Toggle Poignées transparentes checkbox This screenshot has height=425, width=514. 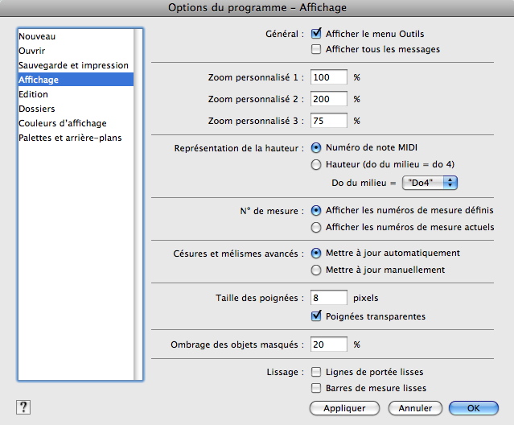tap(316, 316)
